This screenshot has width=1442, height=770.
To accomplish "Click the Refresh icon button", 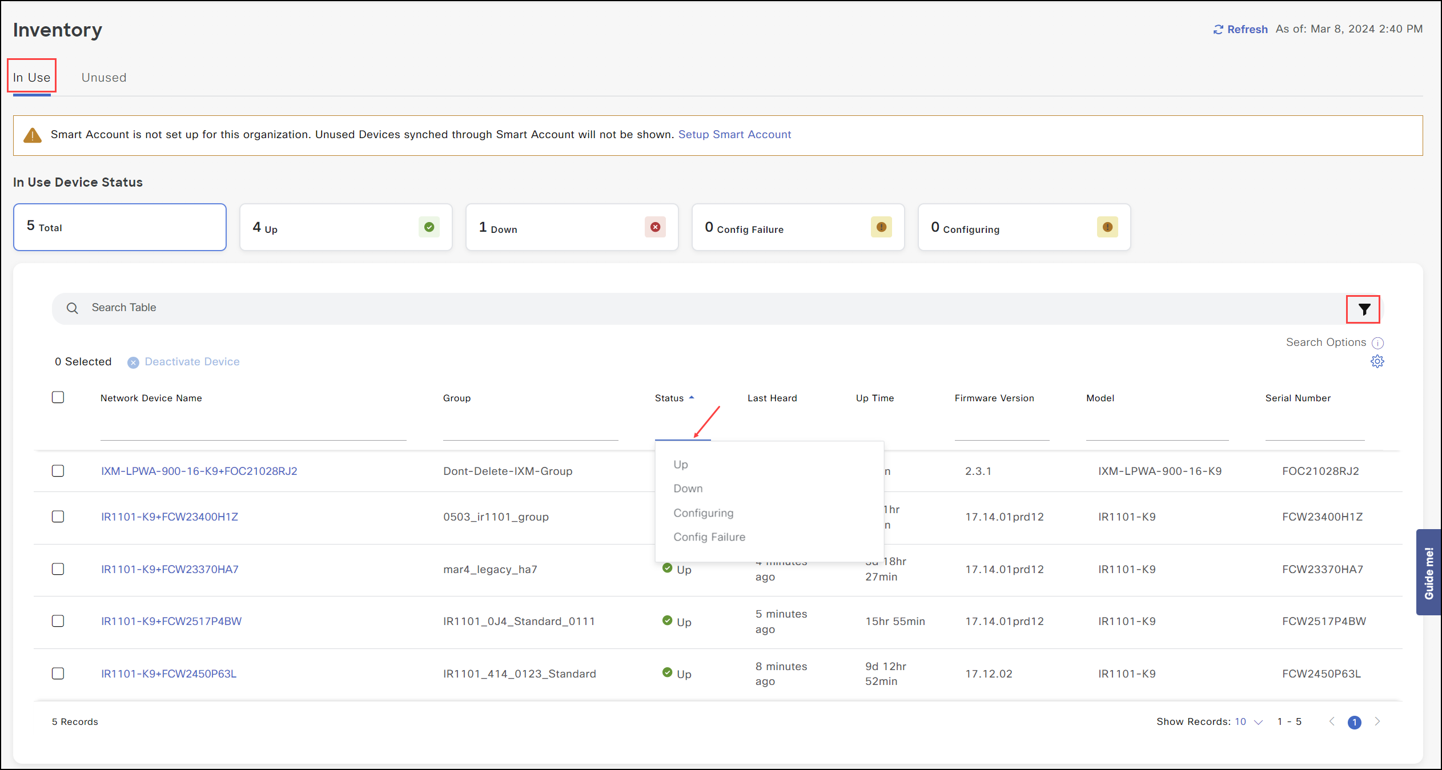I will (1218, 29).
